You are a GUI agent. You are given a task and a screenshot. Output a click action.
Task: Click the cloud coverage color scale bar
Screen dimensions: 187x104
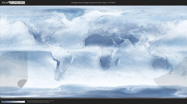13,102
